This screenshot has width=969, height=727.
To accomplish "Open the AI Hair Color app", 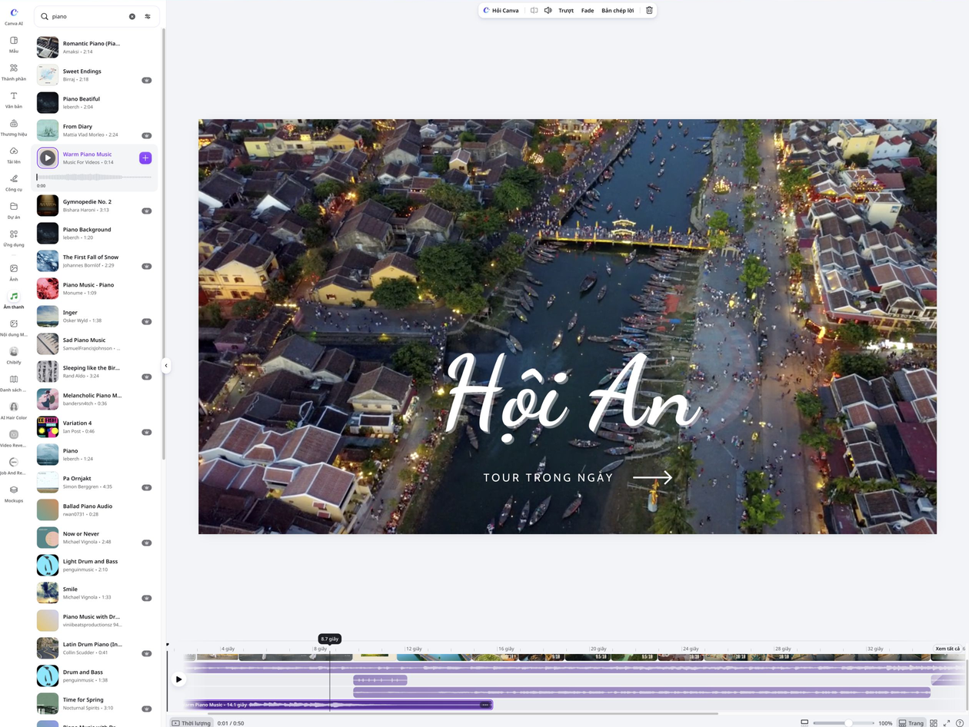I will coord(13,410).
